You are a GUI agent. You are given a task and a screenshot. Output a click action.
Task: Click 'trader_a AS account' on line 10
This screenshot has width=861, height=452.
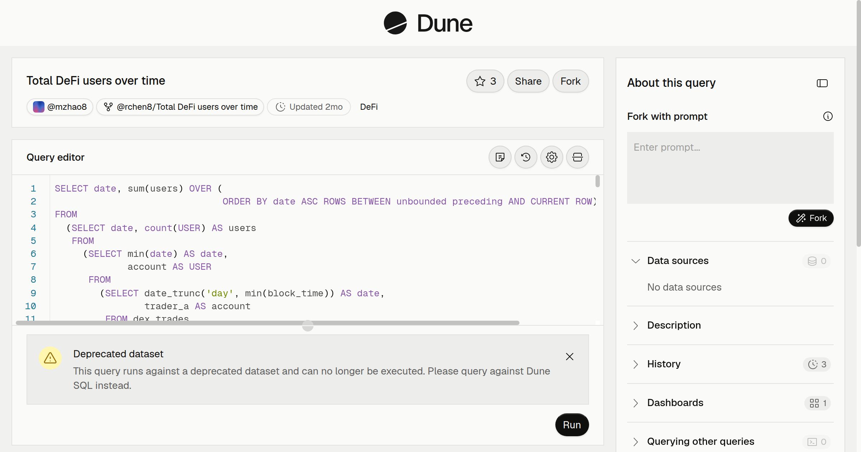click(197, 306)
